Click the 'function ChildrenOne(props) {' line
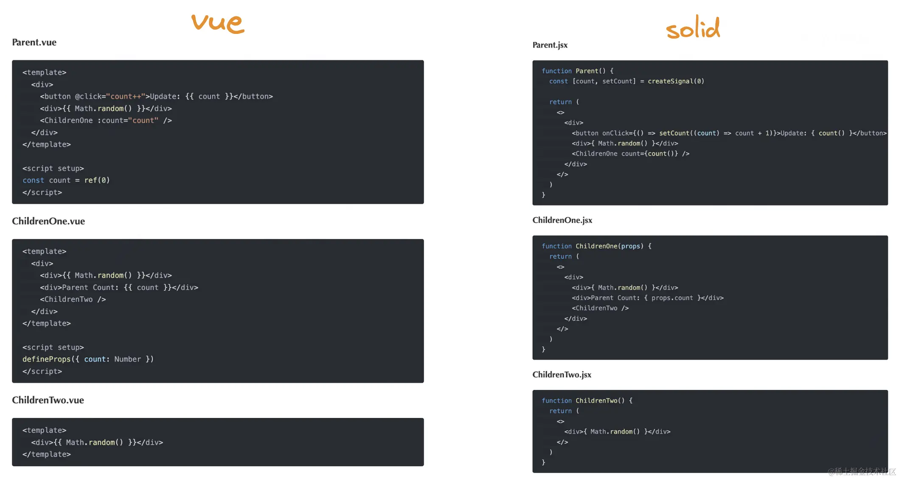Screen dimensions: 899x479 click(x=596, y=246)
